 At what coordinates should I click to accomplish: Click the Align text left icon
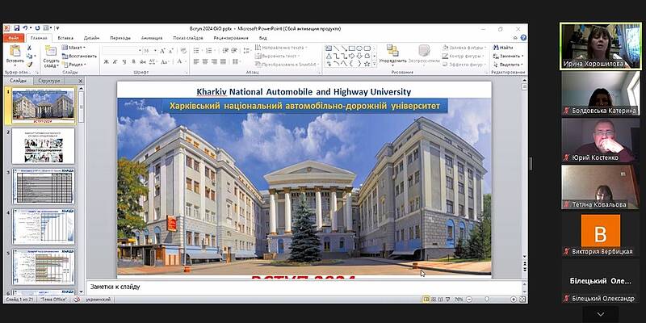196,61
